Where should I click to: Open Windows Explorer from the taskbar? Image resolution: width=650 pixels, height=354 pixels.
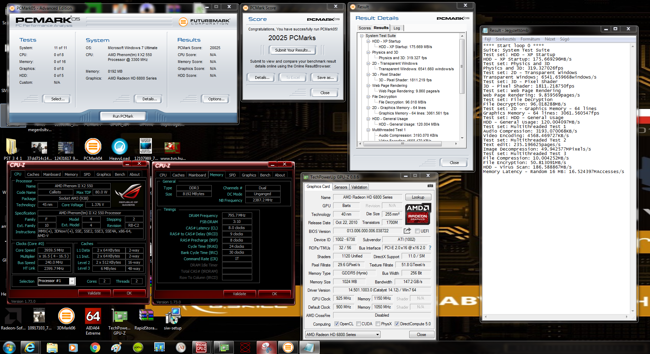point(52,347)
